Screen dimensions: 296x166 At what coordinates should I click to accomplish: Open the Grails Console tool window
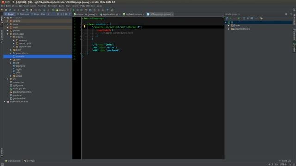point(13,161)
